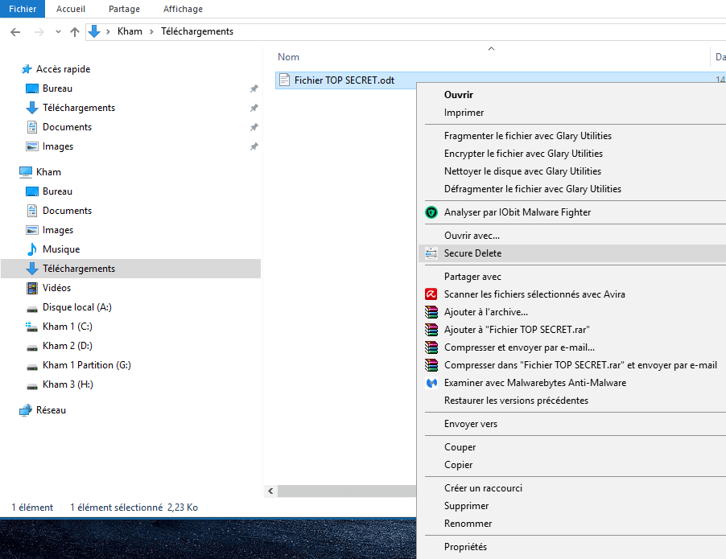Open Kham 1 Partition (G:) in sidebar
The width and height of the screenshot is (726, 559).
pos(87,365)
